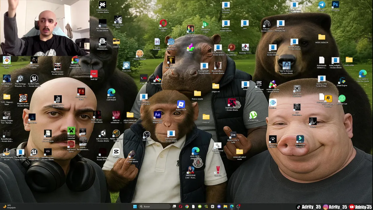Open the LEVEL DEVIL Edge shortcut

point(195,153)
